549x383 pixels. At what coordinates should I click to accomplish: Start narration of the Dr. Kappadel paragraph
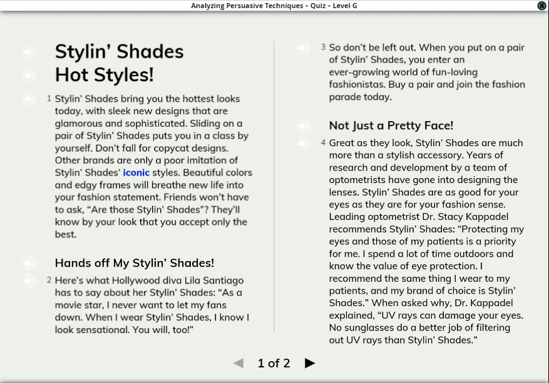tap(304, 143)
